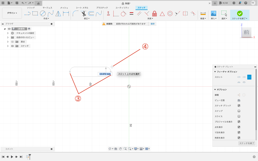Click the Look At icon beside ビュー正面
The height and width of the screenshot is (161, 258).
239,100
